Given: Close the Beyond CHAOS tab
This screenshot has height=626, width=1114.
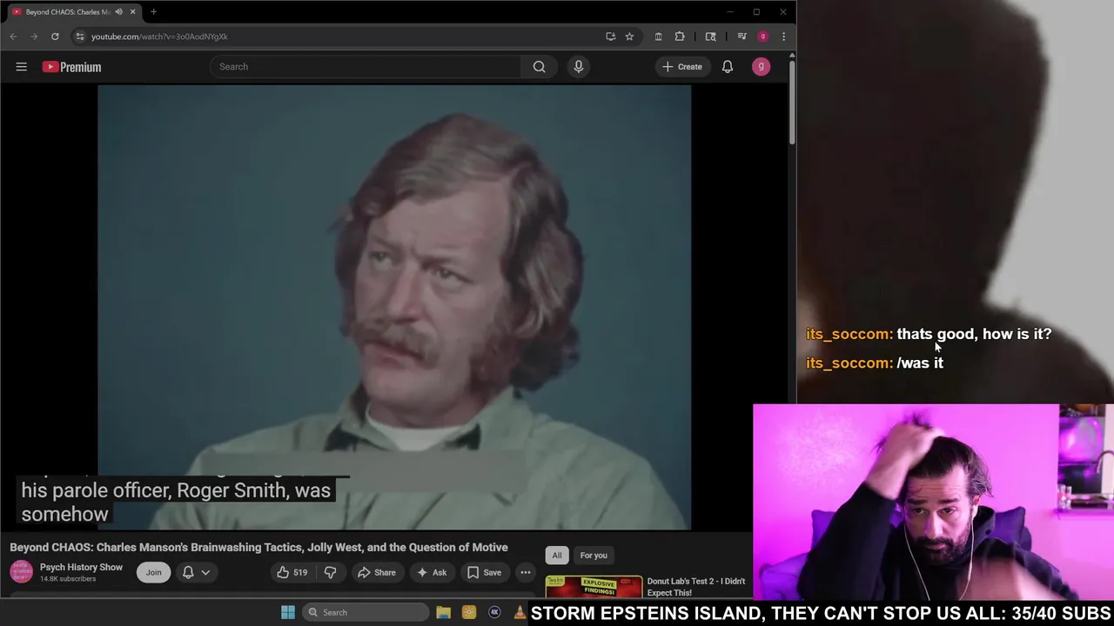Looking at the screenshot, I should click(132, 12).
